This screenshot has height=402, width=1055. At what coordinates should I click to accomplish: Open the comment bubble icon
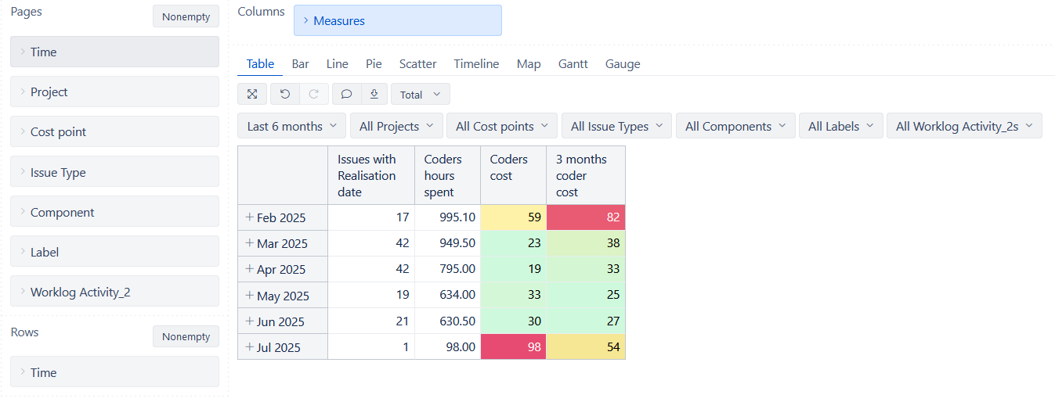pos(346,94)
